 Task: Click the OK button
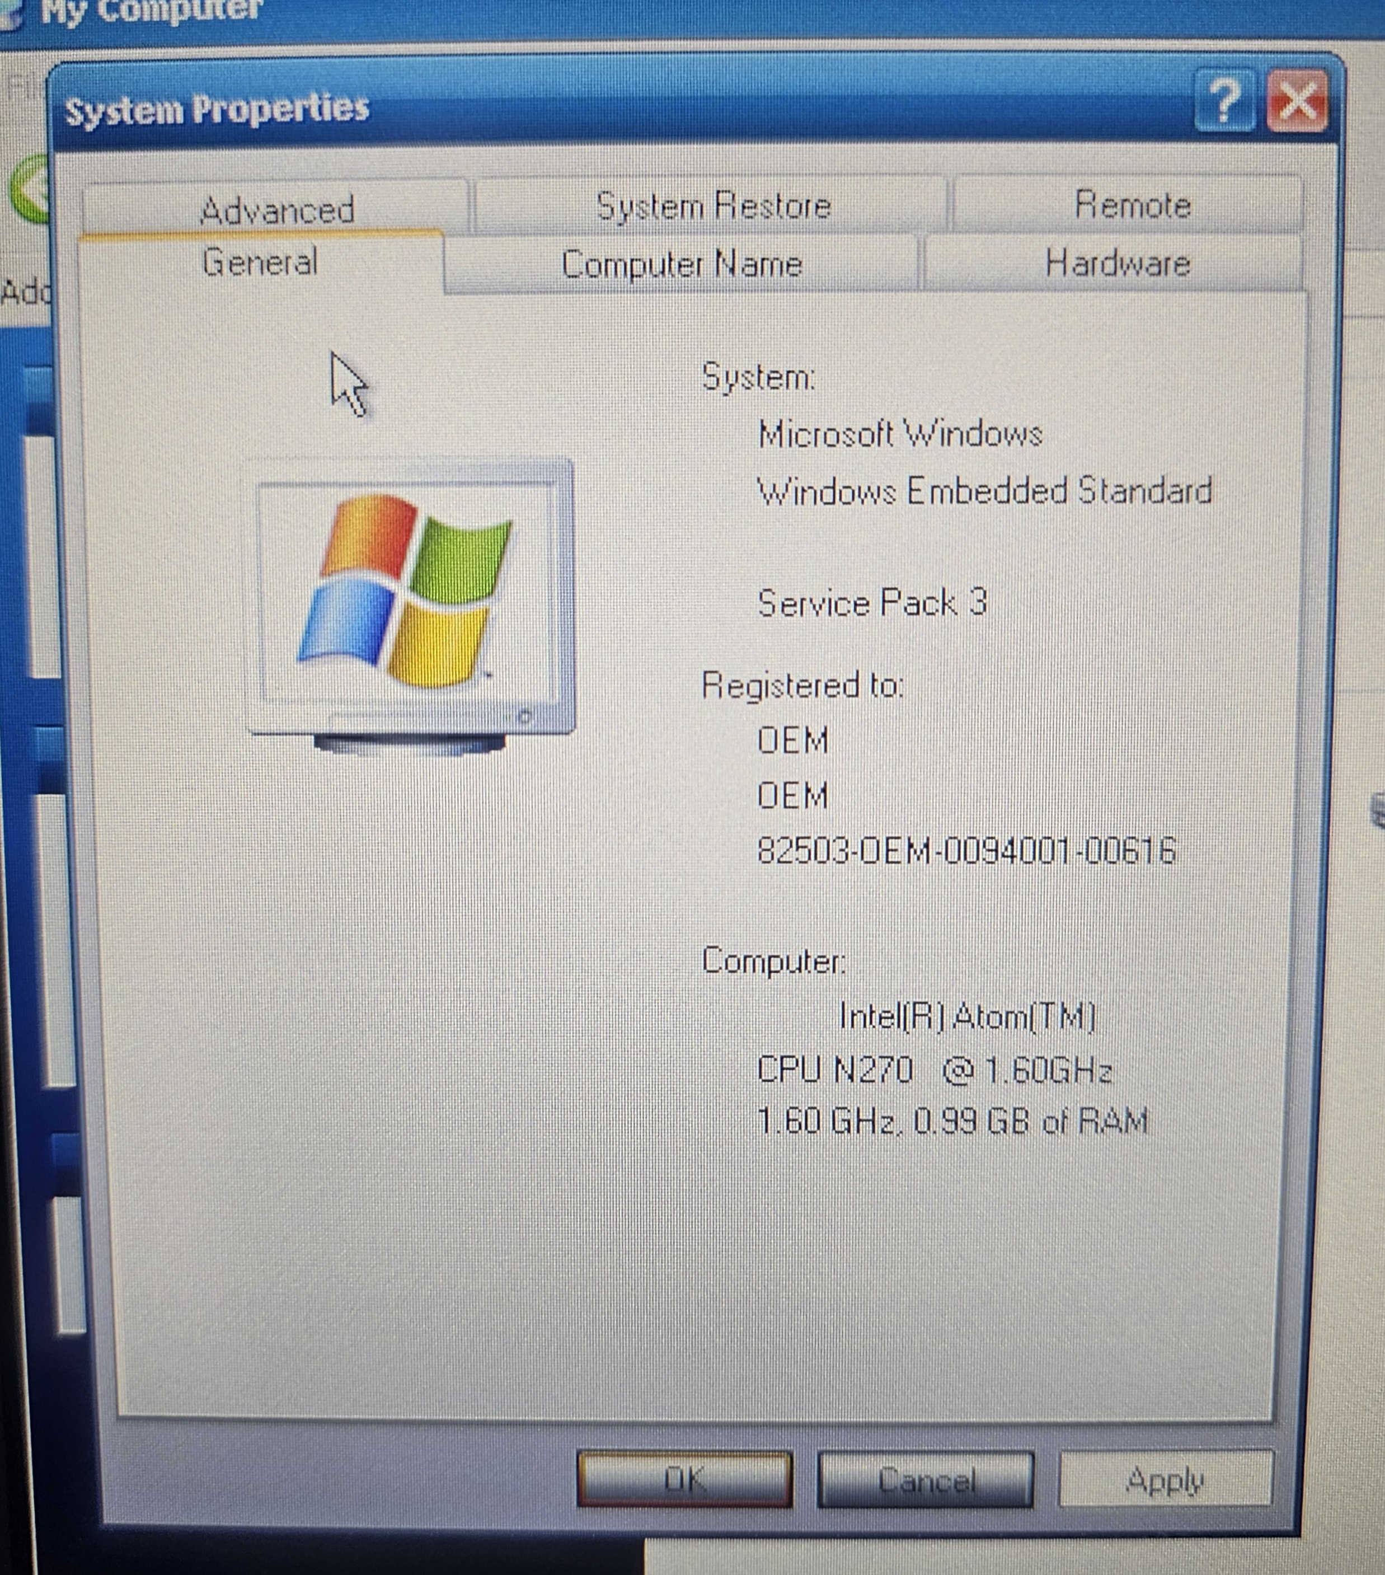coord(684,1479)
